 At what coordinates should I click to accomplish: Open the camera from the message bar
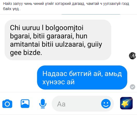click(x=7, y=104)
